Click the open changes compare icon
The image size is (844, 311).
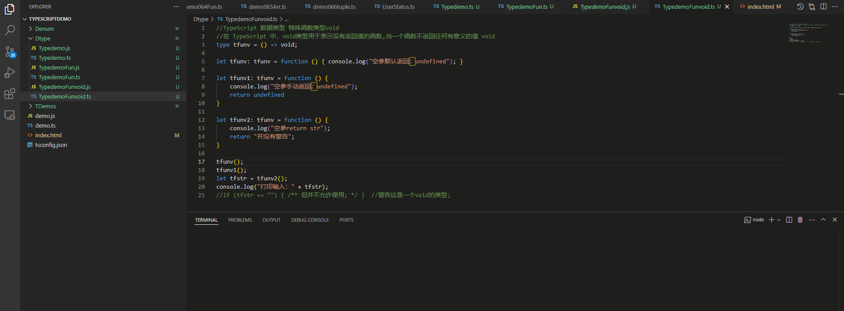[x=812, y=7]
